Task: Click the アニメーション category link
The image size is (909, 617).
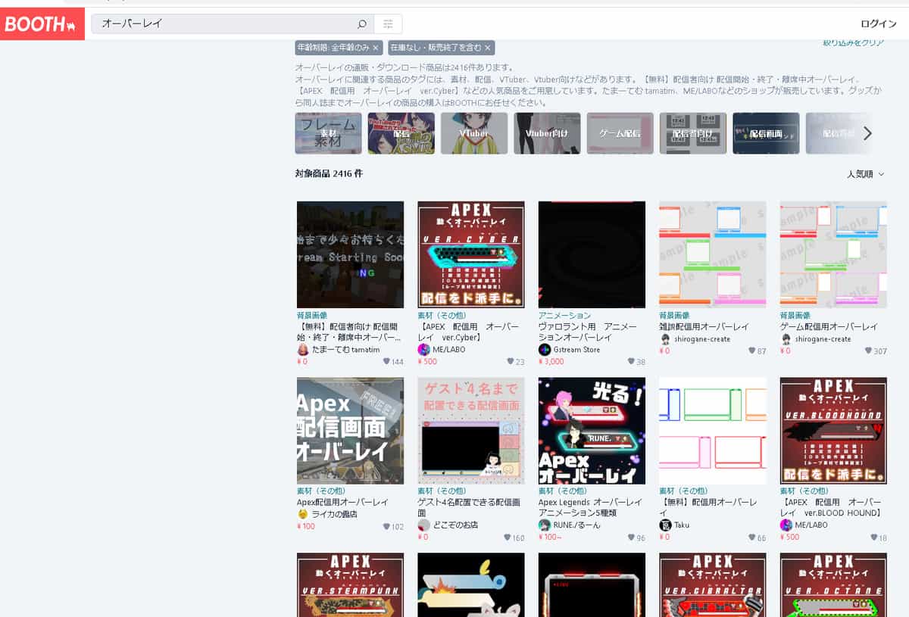Action: [x=564, y=316]
